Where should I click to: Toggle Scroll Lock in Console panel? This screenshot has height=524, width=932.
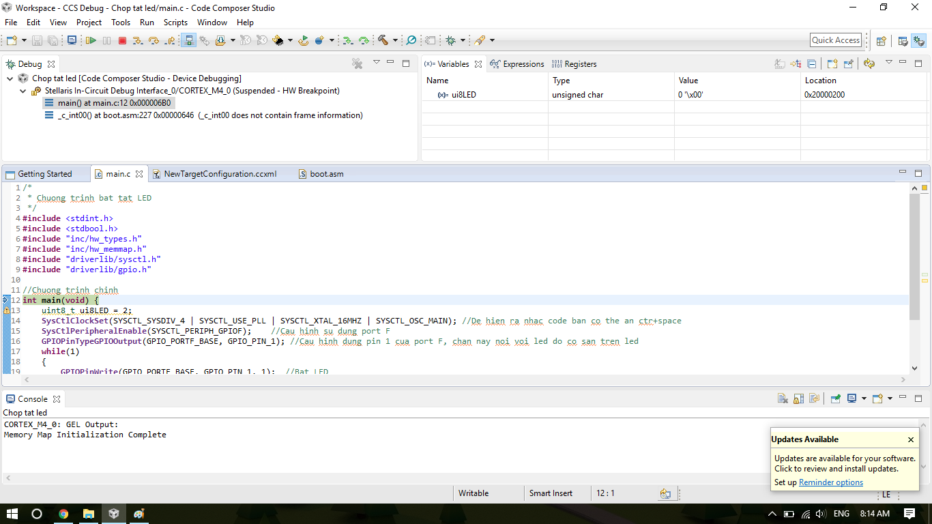pos(797,399)
